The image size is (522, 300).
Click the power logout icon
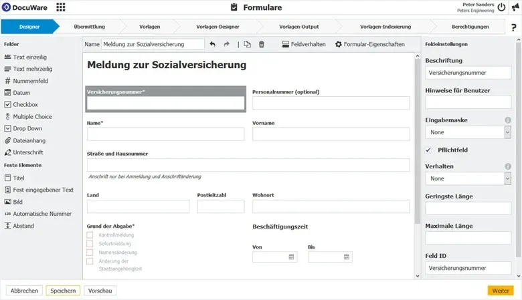click(x=502, y=7)
